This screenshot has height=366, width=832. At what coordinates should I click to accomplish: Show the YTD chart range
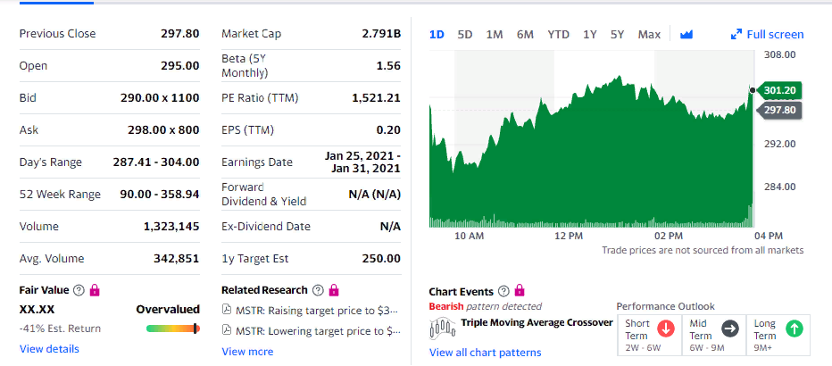click(558, 35)
